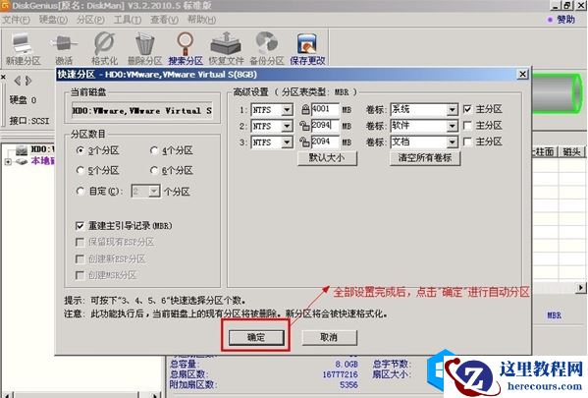
Task: Open the custom partition count dropdown
Action: pyautogui.click(x=154, y=192)
